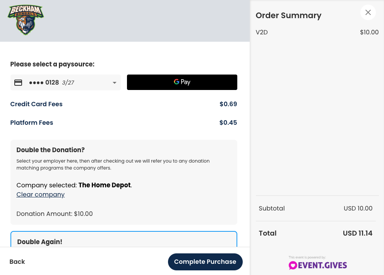Close the Order Summary panel

coord(368,12)
